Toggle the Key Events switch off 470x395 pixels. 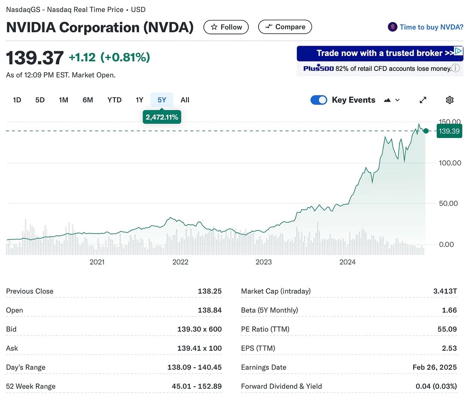[319, 100]
